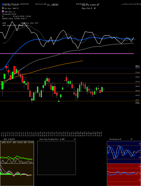The width and height of the screenshot is (141, 186).
Task: Open the ADX & MACD panel heading
Action: pos(9,139)
